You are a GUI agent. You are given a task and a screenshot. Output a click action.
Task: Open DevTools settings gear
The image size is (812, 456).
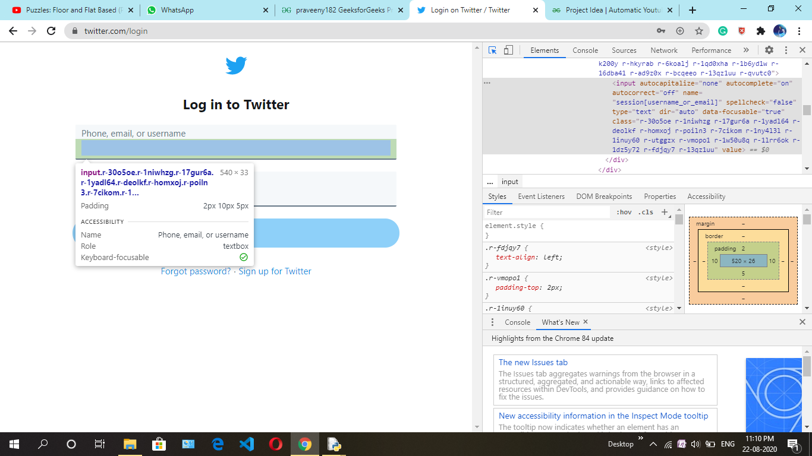769,50
